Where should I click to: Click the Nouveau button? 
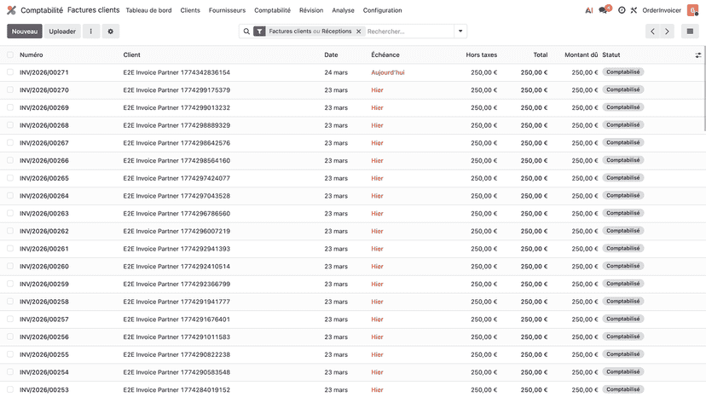(25, 31)
